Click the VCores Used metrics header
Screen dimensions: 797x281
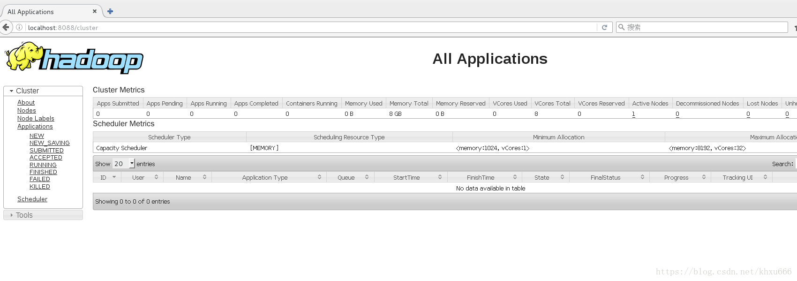click(510, 103)
